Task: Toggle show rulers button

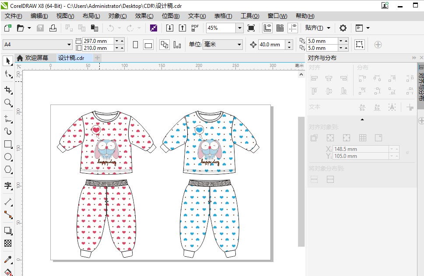Action: click(267, 28)
